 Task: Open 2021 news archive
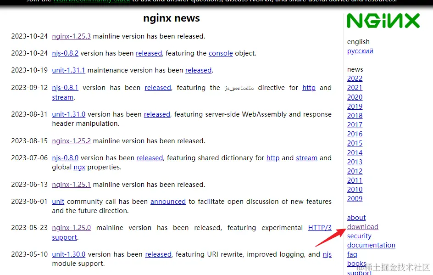coord(355,88)
